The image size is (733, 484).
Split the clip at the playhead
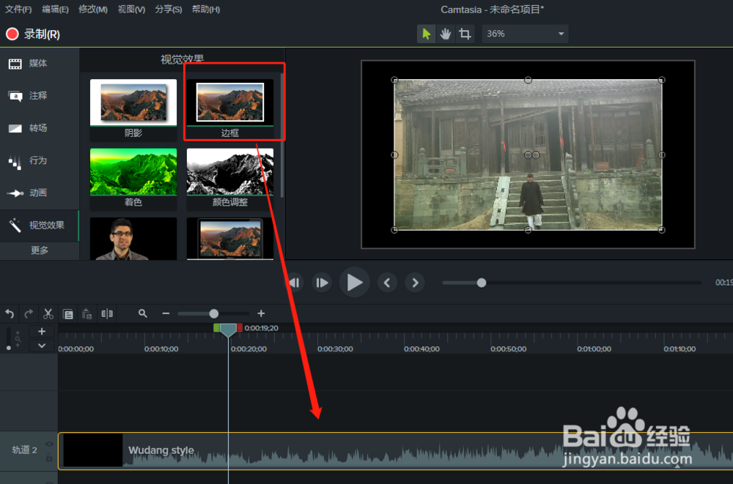(x=106, y=313)
